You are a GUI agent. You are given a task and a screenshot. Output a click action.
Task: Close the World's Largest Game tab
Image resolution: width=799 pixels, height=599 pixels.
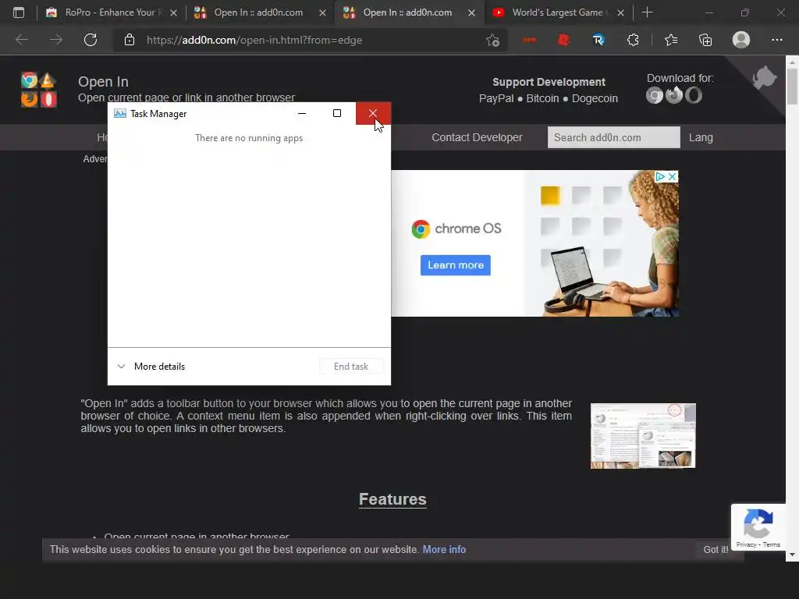click(620, 12)
